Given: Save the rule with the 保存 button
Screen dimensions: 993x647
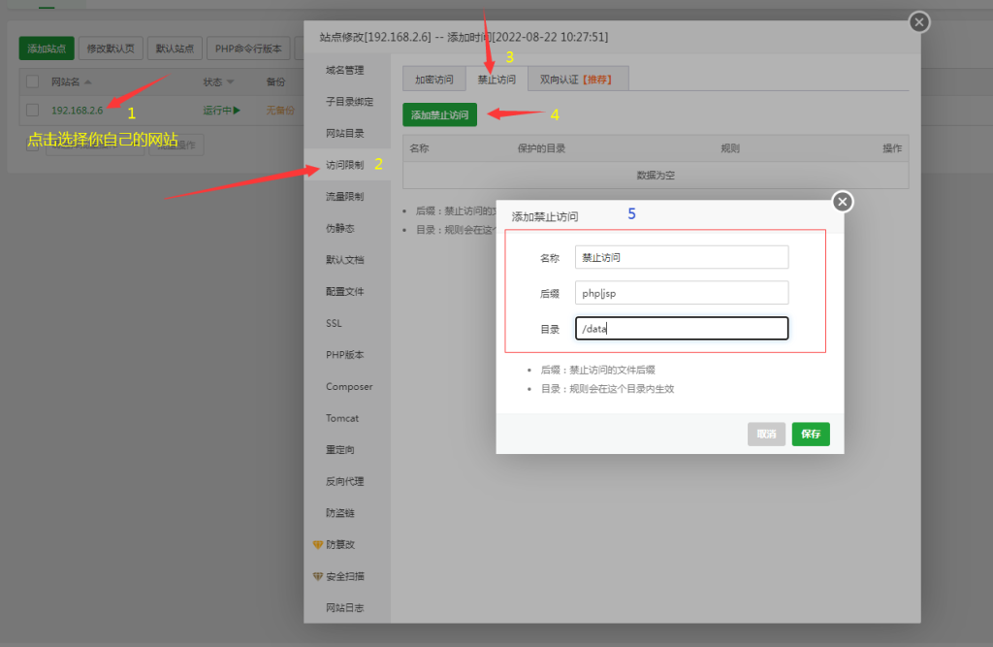Looking at the screenshot, I should (x=810, y=434).
